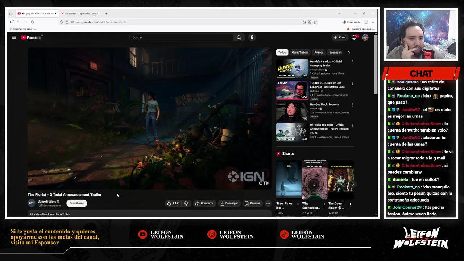464x261 pixels.
Task: Open options for Darwin's Paradox video
Action: (352, 62)
